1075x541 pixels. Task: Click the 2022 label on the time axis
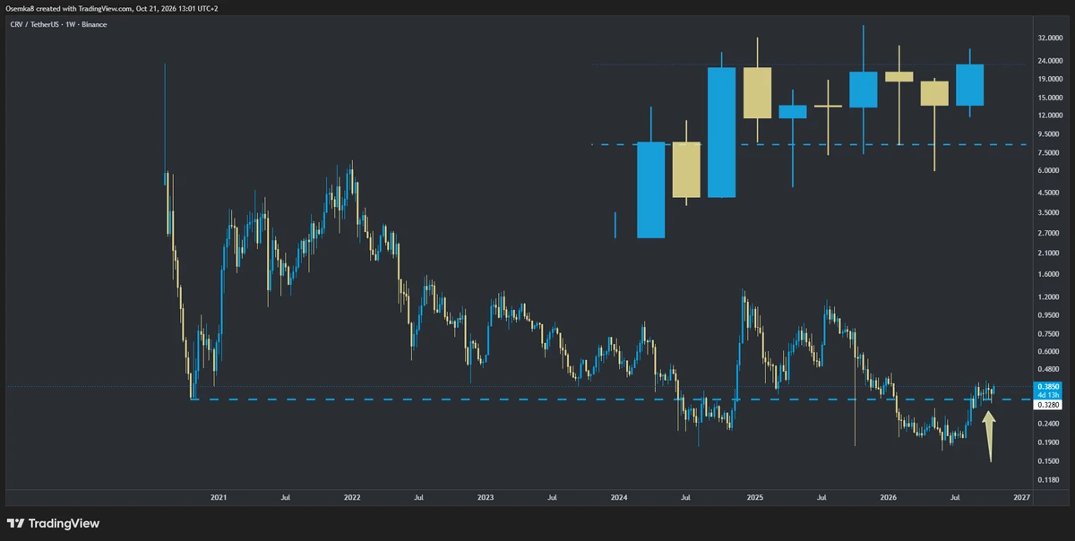pos(351,496)
